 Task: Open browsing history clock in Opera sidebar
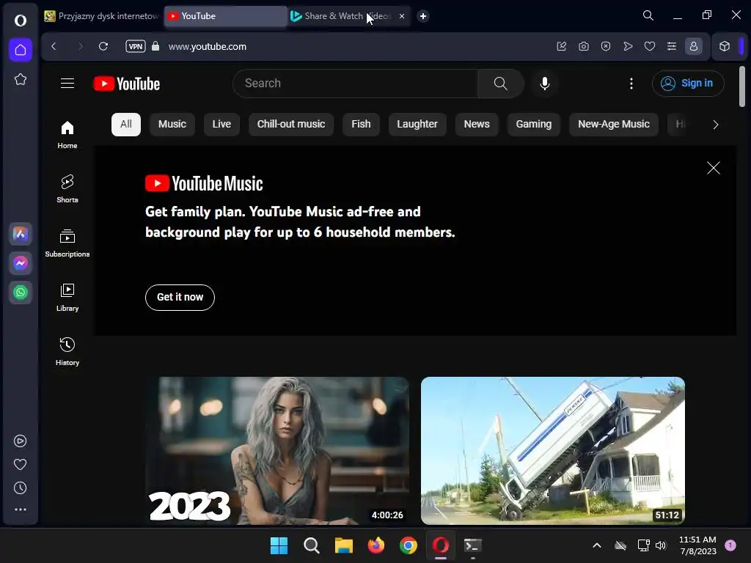[20, 487]
